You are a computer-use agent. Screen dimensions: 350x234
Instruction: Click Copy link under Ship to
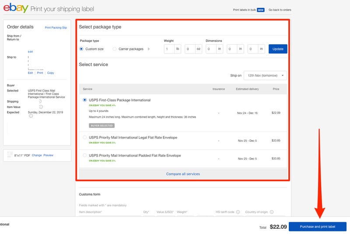click(50, 73)
